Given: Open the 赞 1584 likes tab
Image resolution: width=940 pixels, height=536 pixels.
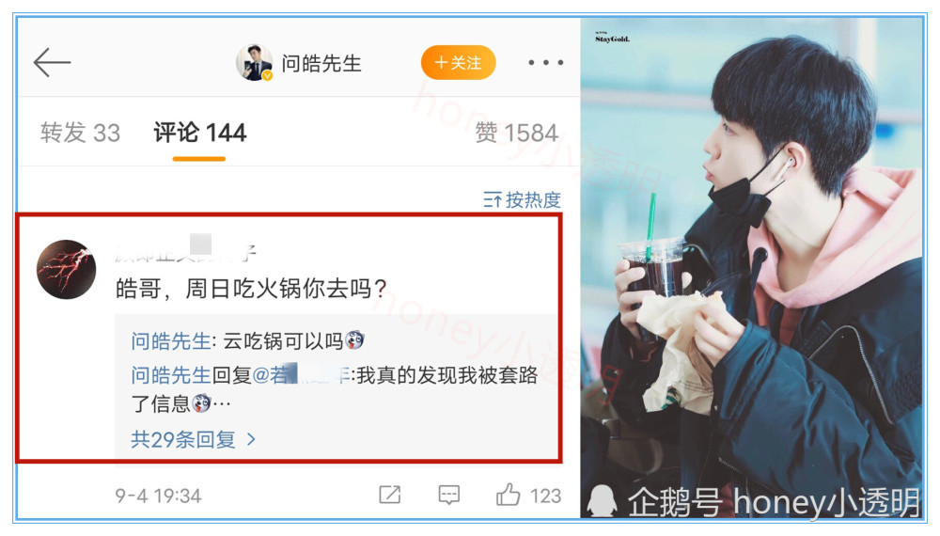Looking at the screenshot, I should click(x=517, y=133).
